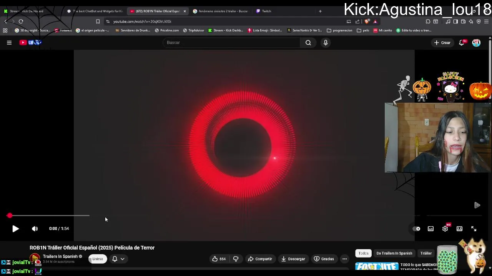Open the TripAdvisor bookmark

pyautogui.click(x=193, y=30)
